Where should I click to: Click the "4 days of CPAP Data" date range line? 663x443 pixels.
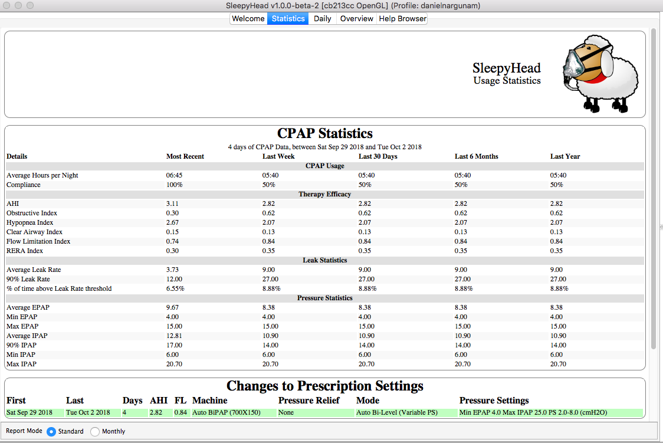pos(325,147)
